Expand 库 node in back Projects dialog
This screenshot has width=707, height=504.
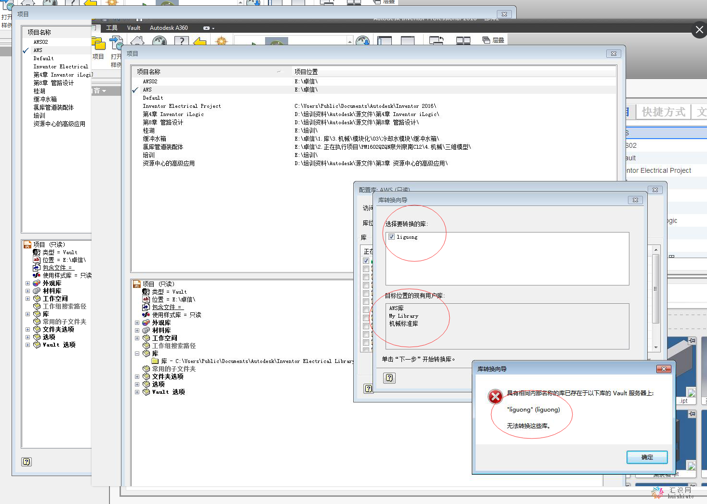tap(27, 314)
